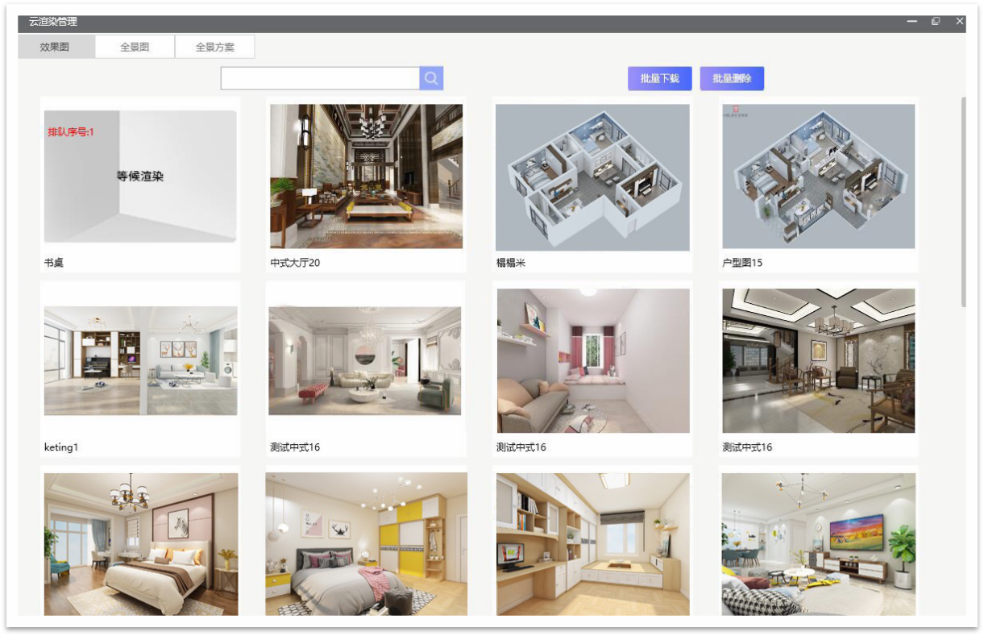Select the 榻榻米 floor plan thumbnail

[592, 177]
